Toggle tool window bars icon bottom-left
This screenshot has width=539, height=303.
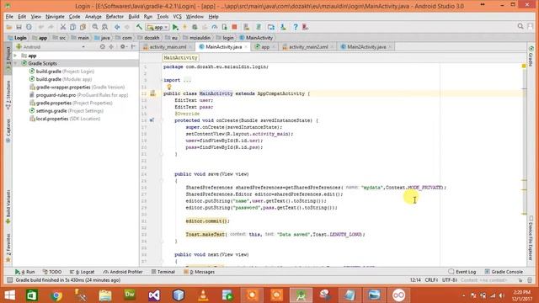(x=9, y=280)
